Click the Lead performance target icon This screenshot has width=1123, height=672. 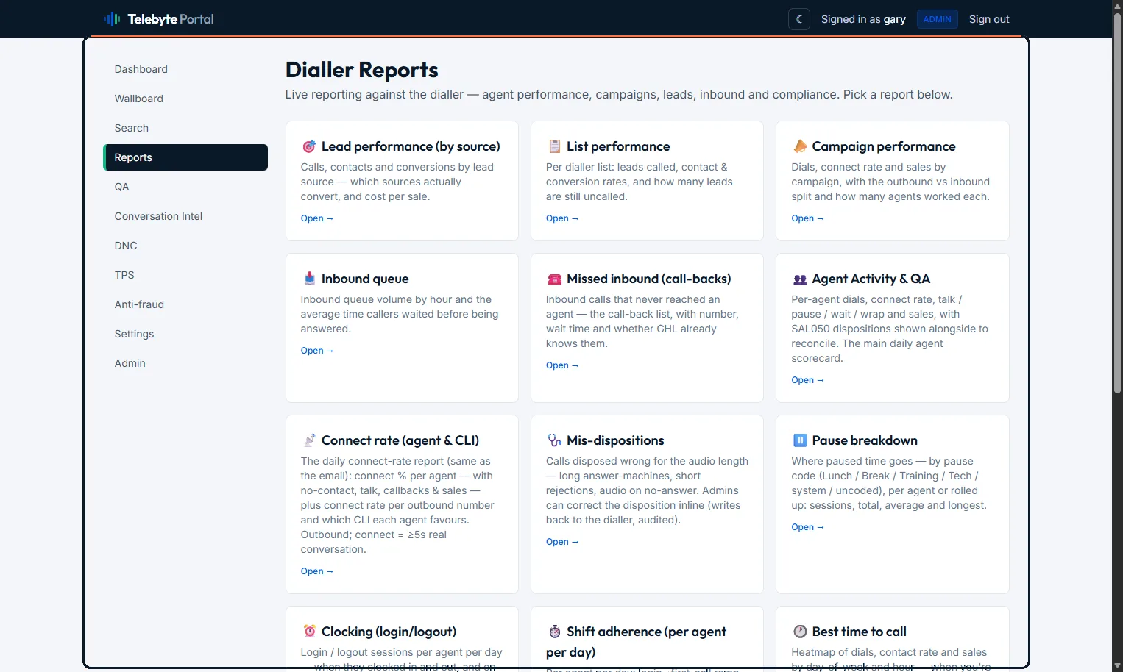click(309, 146)
